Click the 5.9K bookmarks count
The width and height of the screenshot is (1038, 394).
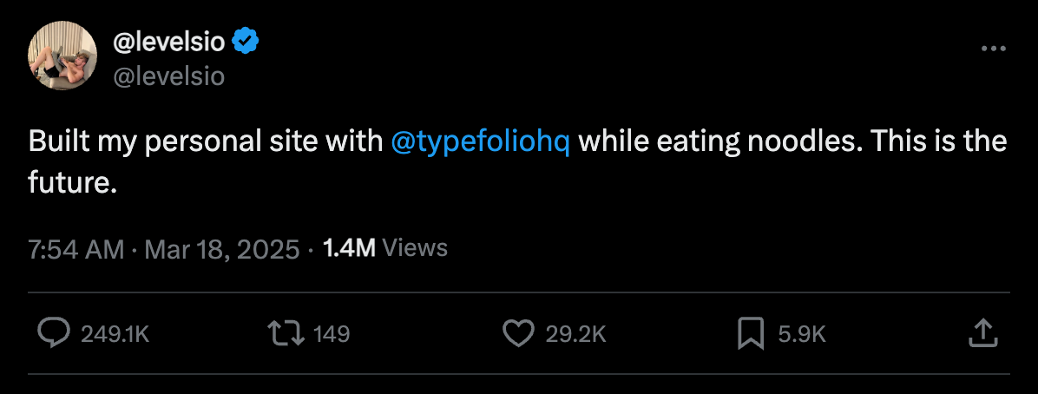tap(802, 334)
